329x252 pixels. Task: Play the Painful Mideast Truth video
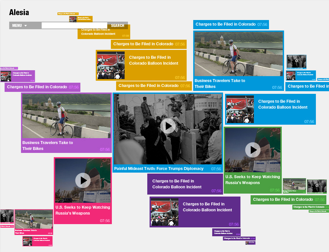pos(168,126)
